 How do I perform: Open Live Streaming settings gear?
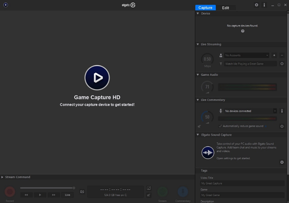coord(282,64)
